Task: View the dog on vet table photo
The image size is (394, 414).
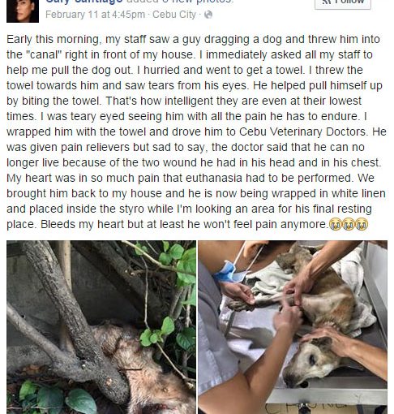Action: coord(293,327)
